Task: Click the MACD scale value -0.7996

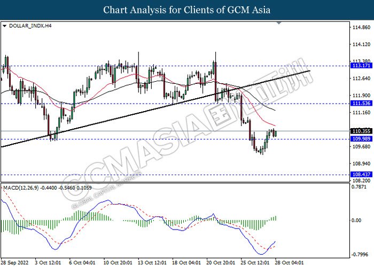Action: click(x=360, y=255)
